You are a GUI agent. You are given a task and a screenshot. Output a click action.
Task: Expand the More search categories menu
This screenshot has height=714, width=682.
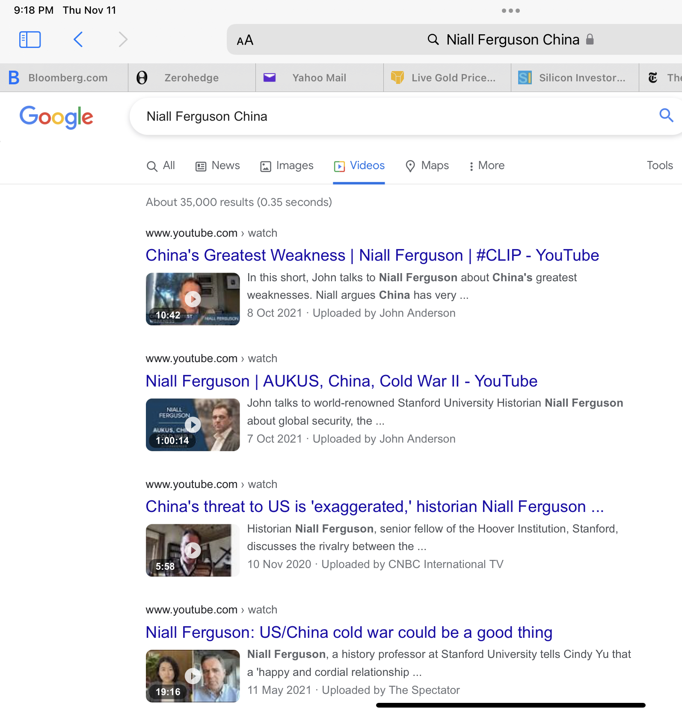coord(486,166)
